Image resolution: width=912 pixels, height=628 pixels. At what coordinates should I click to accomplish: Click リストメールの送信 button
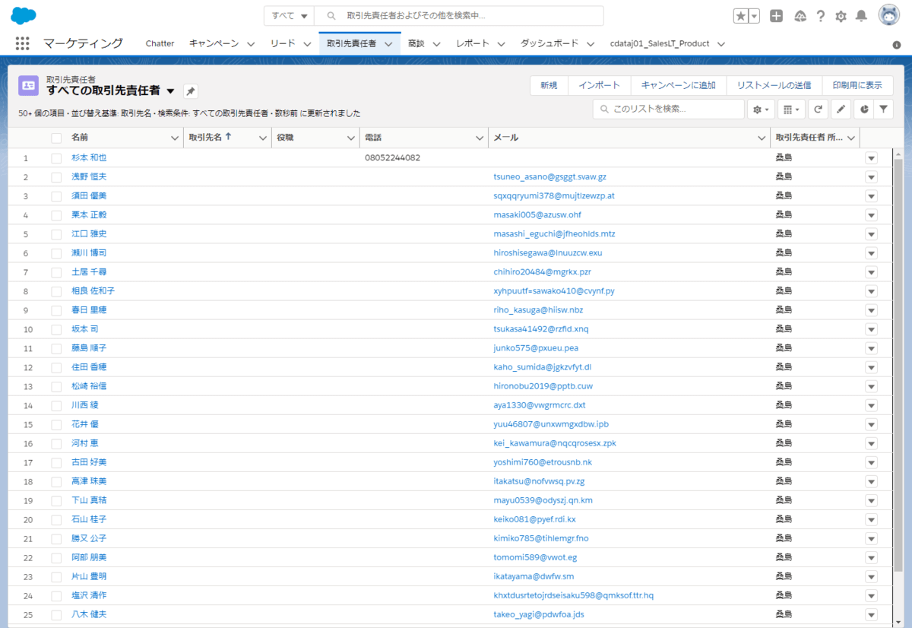click(774, 85)
